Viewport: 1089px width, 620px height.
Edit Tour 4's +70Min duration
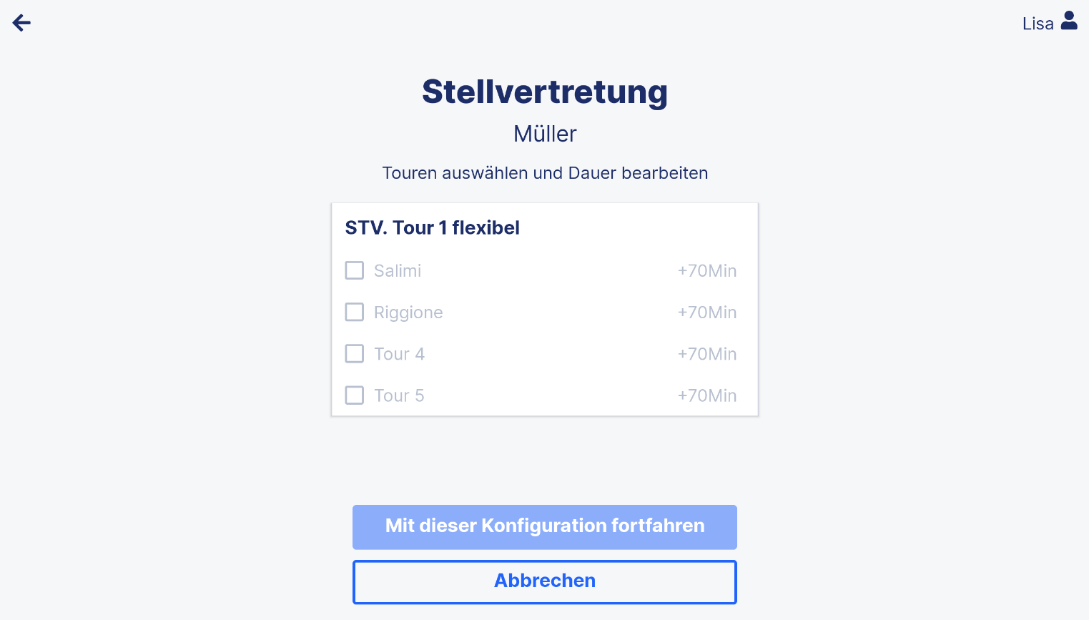707,354
